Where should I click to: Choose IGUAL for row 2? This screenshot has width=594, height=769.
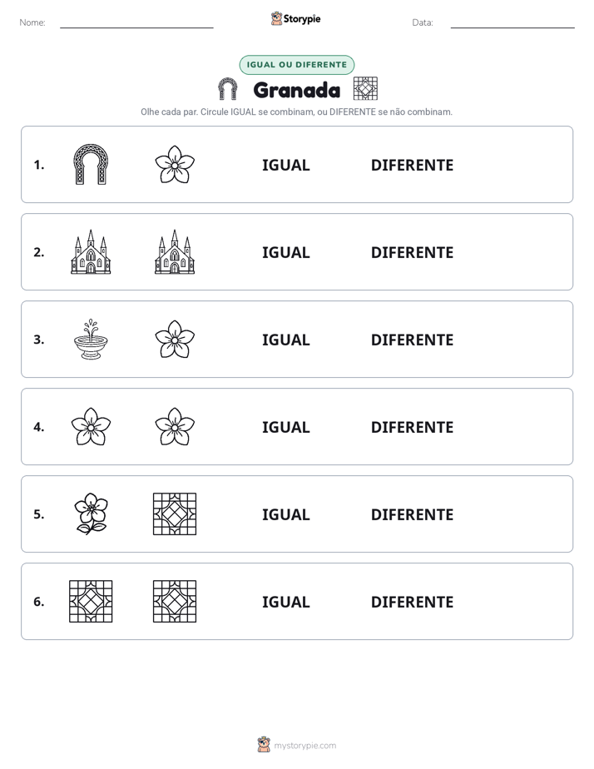(285, 252)
